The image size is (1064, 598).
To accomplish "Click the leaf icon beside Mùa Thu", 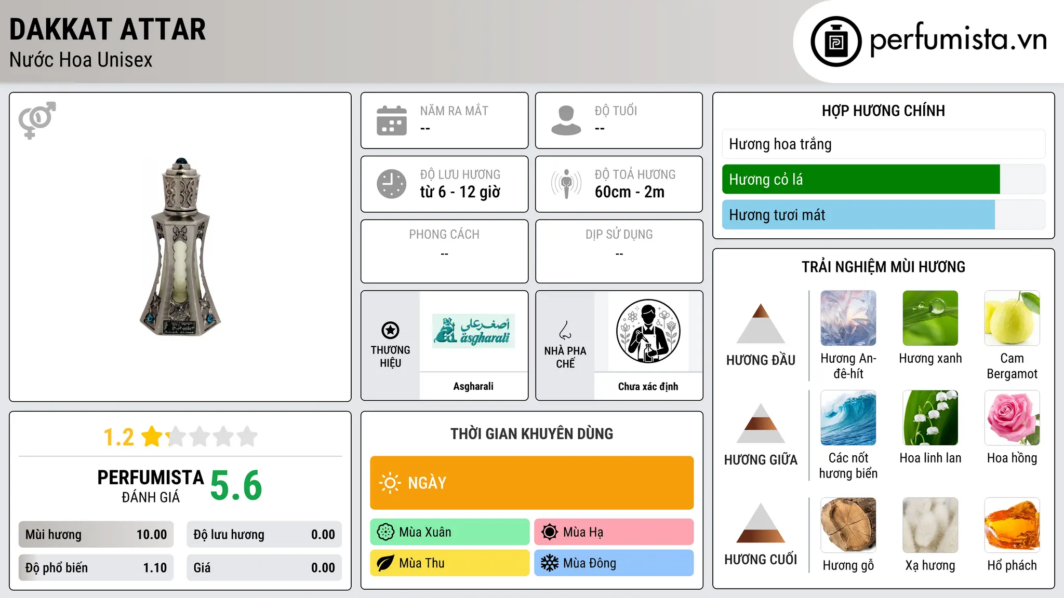I will [385, 563].
